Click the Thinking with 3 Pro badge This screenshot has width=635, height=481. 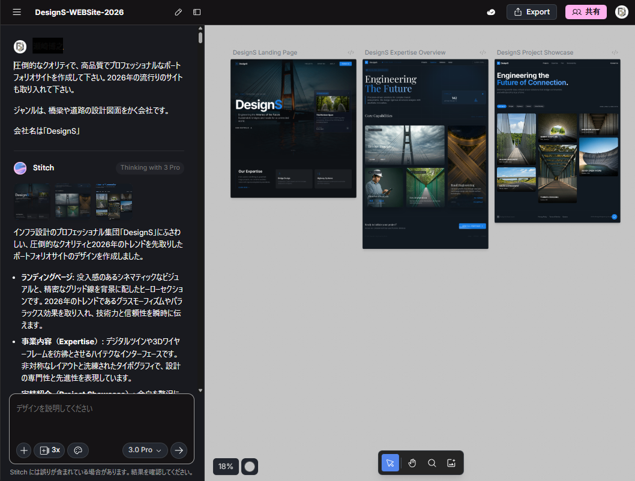click(x=150, y=168)
